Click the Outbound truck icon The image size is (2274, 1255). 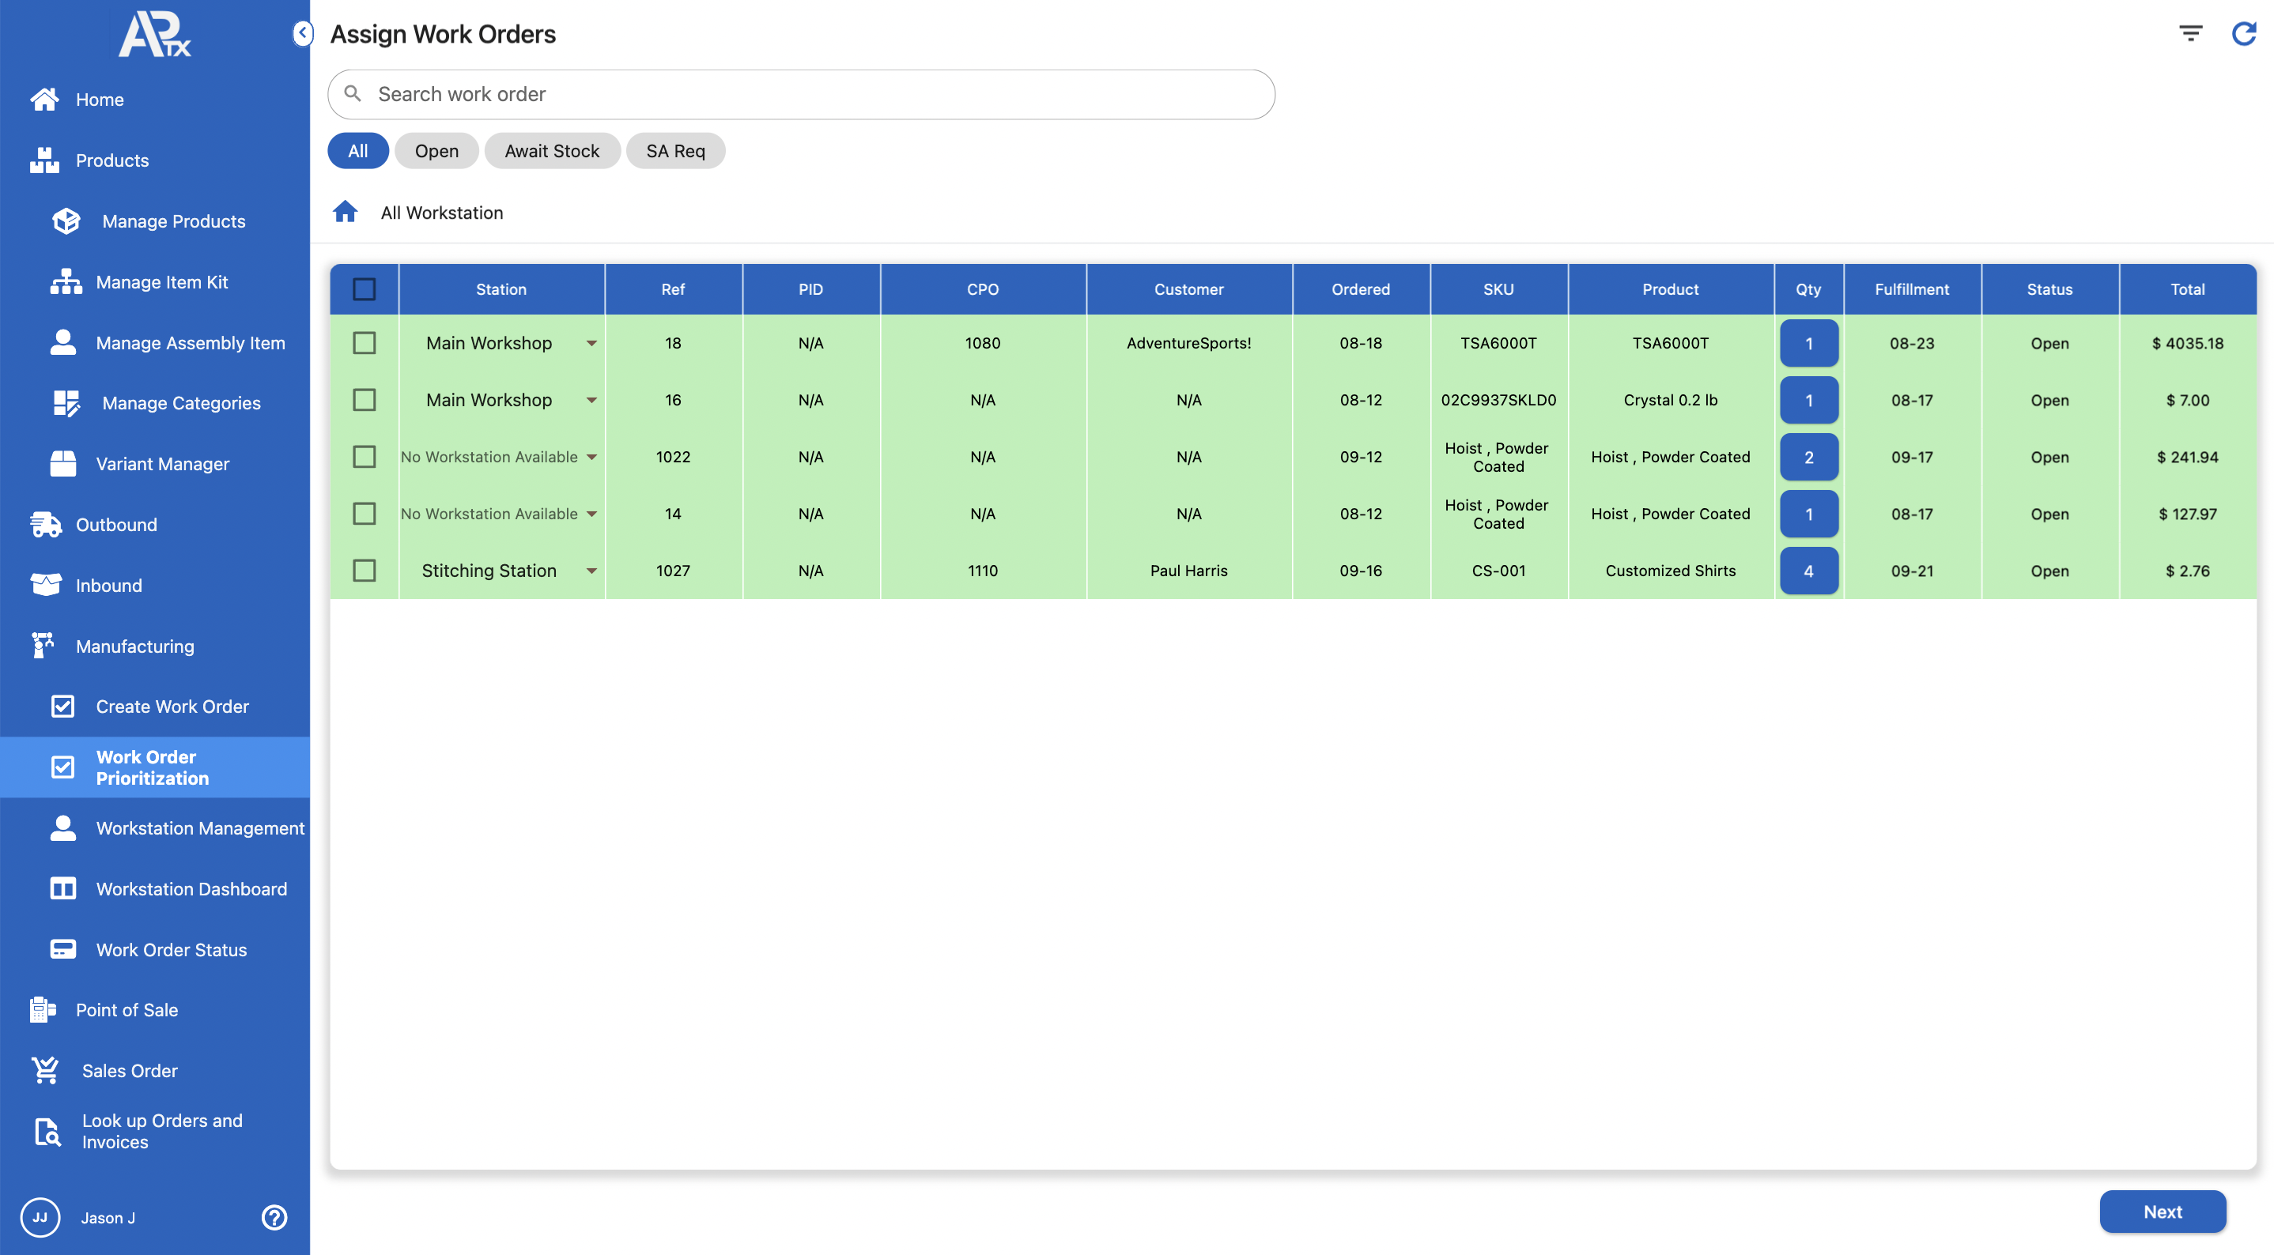click(45, 524)
